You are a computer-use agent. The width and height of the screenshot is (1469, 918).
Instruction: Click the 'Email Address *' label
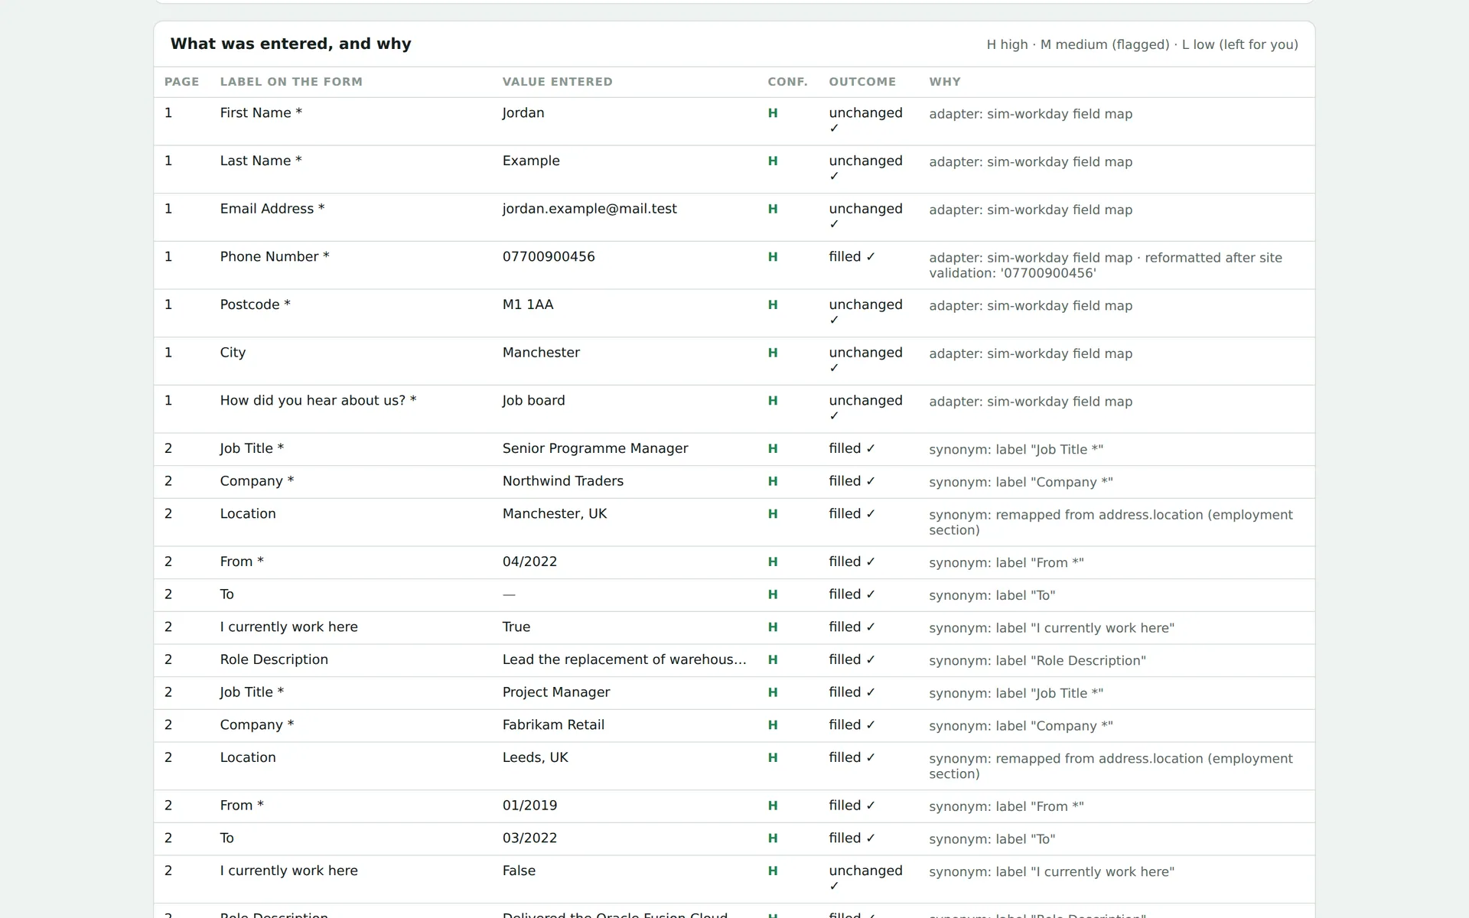pos(272,209)
